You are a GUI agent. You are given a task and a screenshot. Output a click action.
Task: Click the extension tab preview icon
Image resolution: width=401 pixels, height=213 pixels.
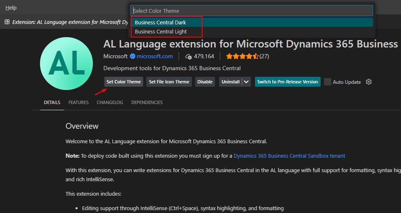7,22
